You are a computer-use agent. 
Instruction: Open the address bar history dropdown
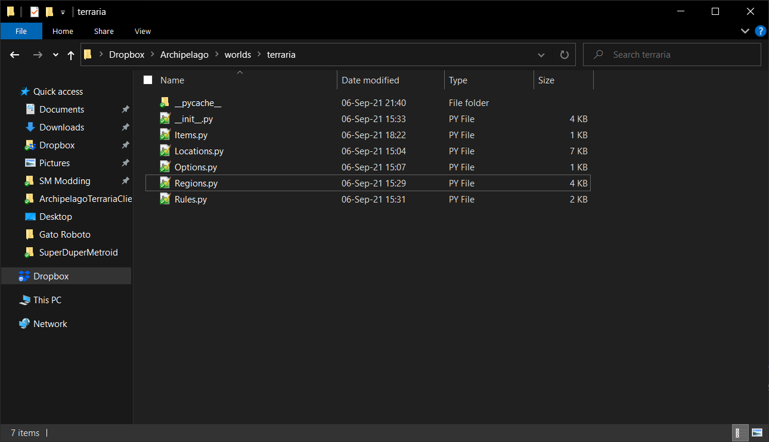pos(541,54)
